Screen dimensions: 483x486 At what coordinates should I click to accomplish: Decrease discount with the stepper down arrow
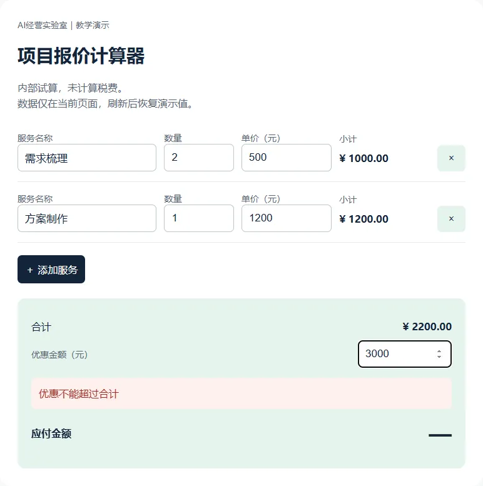[439, 357]
